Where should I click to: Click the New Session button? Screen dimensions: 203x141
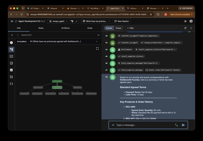click(122, 21)
